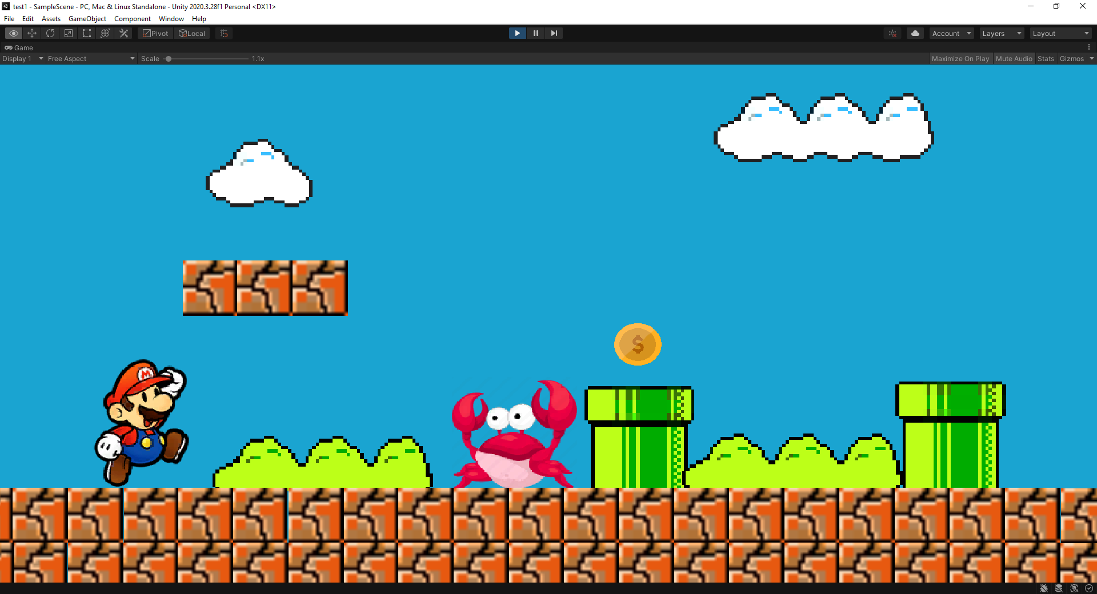Select the Scale tool
The height and width of the screenshot is (594, 1097).
coord(69,33)
